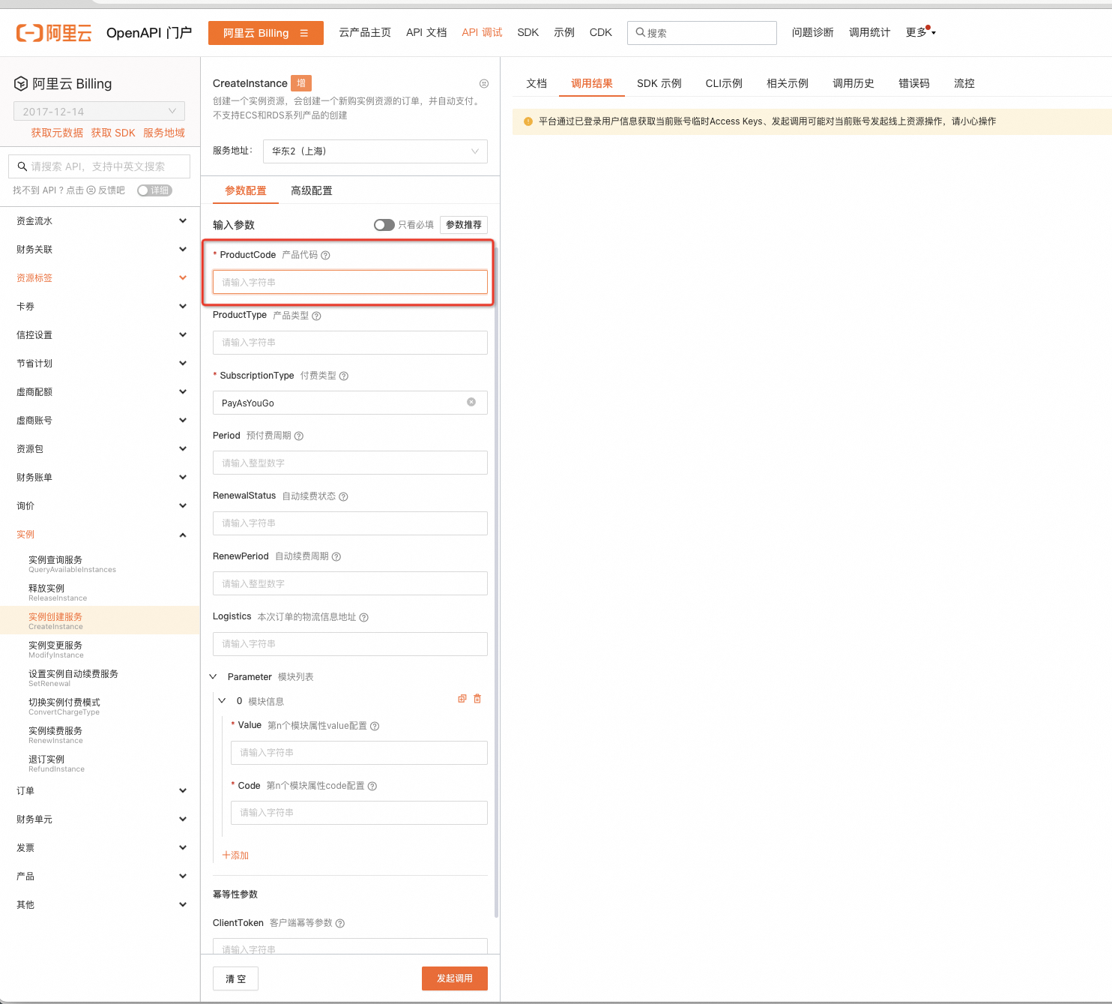Open 调用统计 in top navigation
This screenshot has height=1004, width=1112.
[870, 32]
